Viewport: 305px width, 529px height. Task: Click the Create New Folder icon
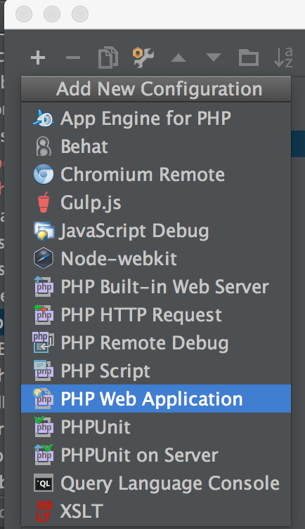pos(249,58)
